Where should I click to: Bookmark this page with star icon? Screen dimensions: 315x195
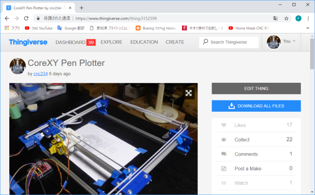[286, 19]
